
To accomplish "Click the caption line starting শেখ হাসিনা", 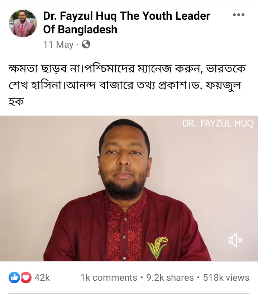I will click(x=125, y=85).
